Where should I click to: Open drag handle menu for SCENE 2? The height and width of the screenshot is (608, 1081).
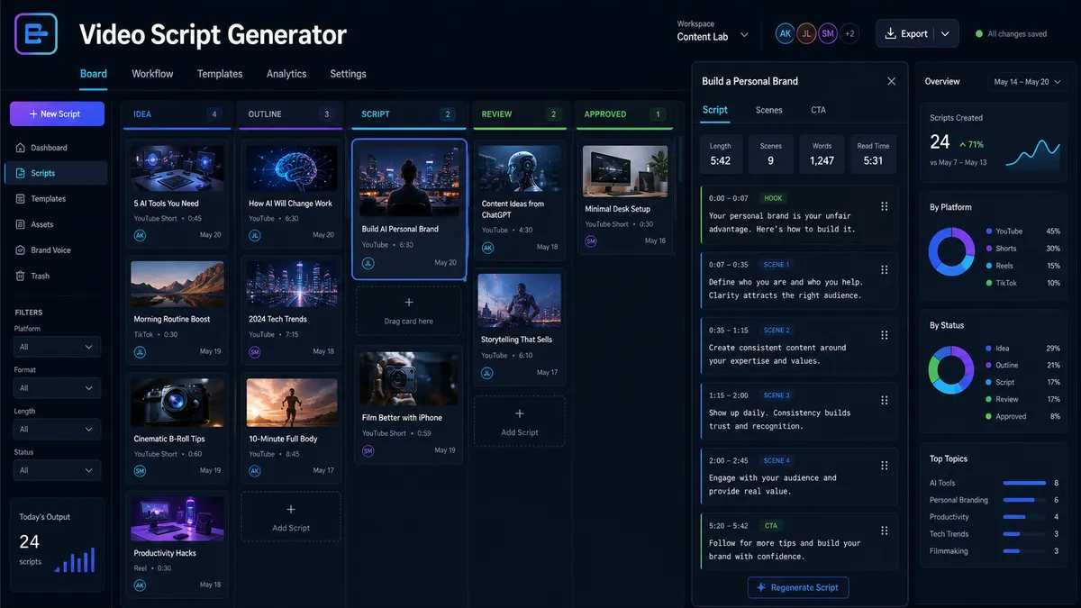pyautogui.click(x=884, y=335)
